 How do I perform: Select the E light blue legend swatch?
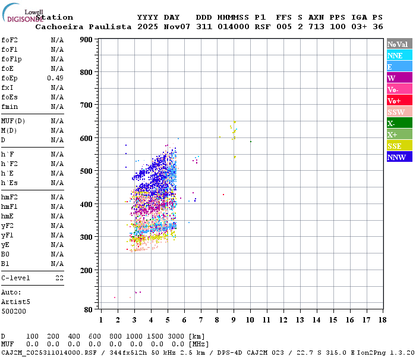(x=399, y=67)
